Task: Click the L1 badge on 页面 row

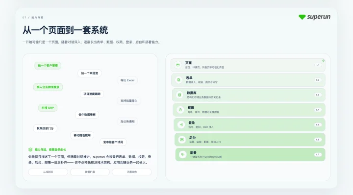Action: [318, 65]
